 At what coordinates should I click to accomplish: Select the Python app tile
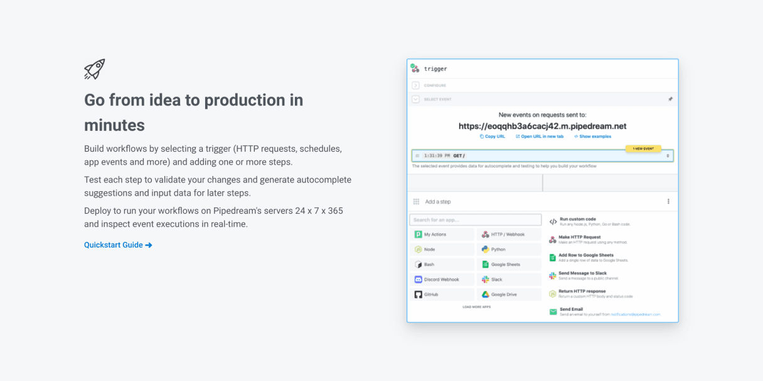(x=509, y=249)
